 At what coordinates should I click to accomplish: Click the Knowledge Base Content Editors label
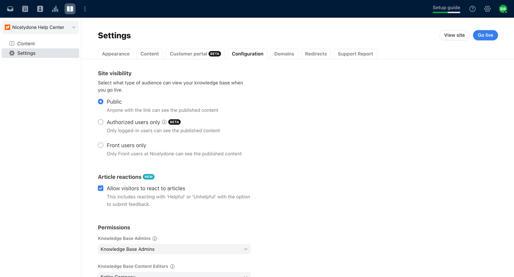[x=133, y=266]
